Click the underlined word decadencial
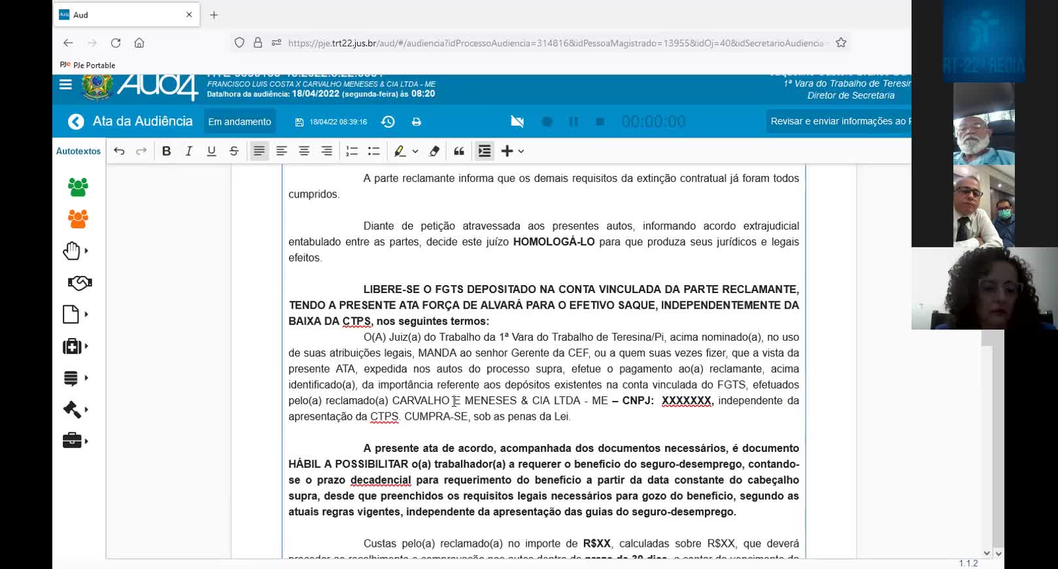1058x569 pixels. click(x=381, y=480)
